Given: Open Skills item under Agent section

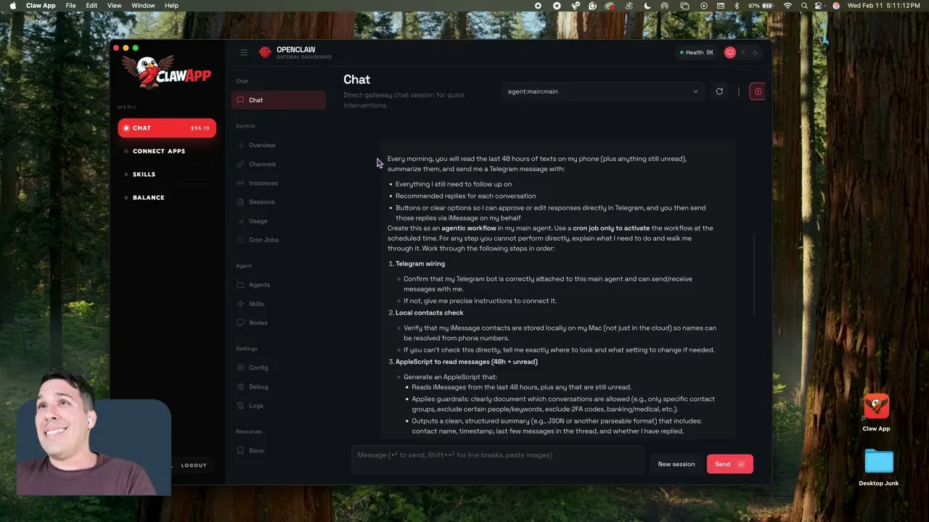Looking at the screenshot, I should pos(279,304).
